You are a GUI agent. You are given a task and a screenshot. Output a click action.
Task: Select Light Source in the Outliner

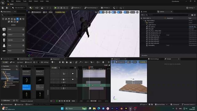[x=152, y=25]
